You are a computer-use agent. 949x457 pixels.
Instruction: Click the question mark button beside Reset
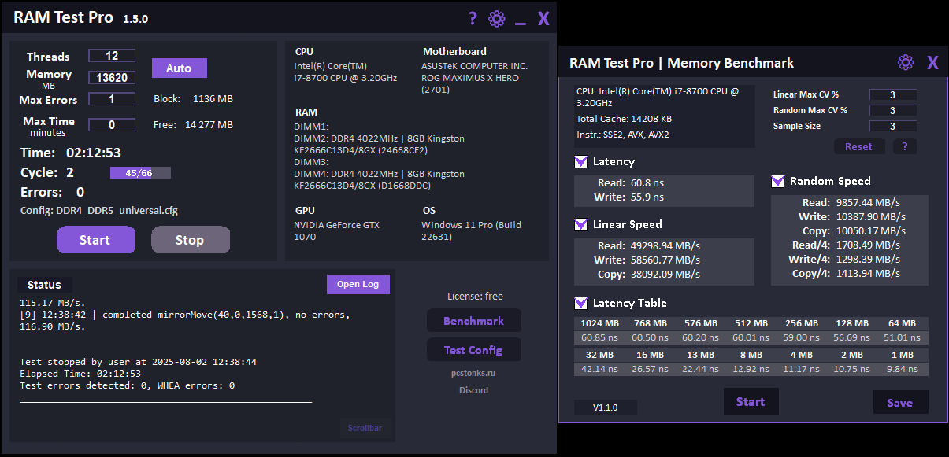tap(904, 146)
